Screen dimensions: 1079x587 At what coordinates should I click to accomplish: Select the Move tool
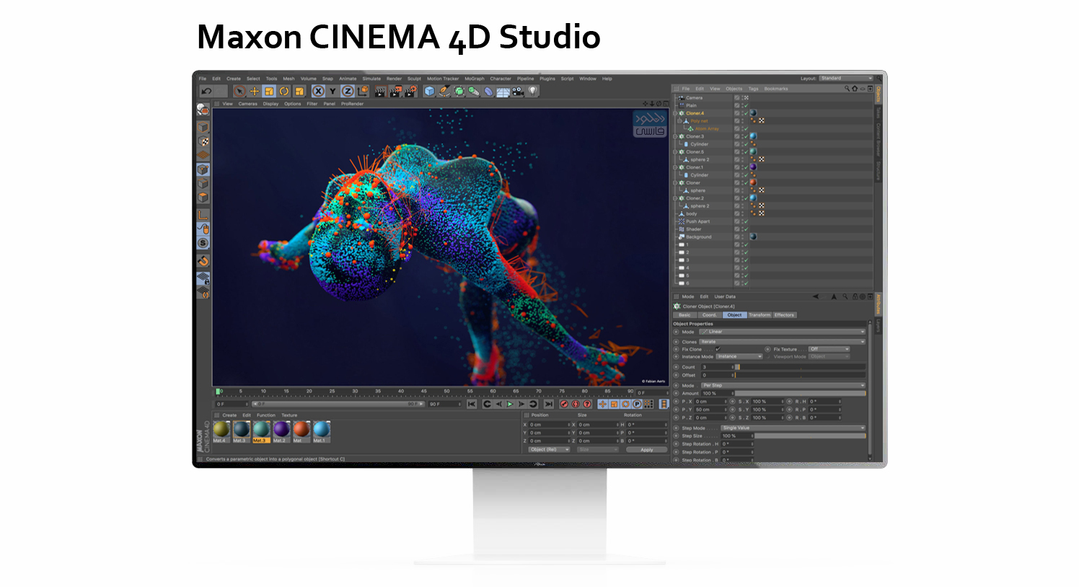pyautogui.click(x=254, y=91)
